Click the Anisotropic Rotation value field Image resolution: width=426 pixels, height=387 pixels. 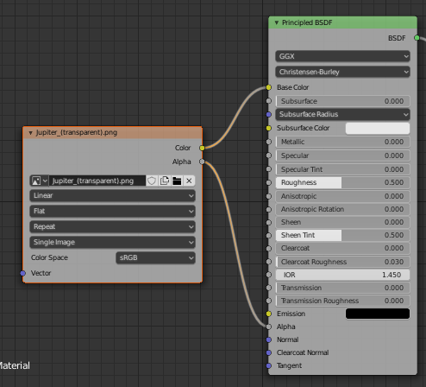point(342,209)
